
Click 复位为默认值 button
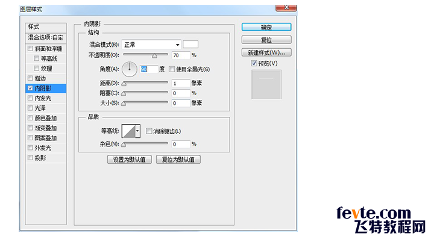point(178,160)
